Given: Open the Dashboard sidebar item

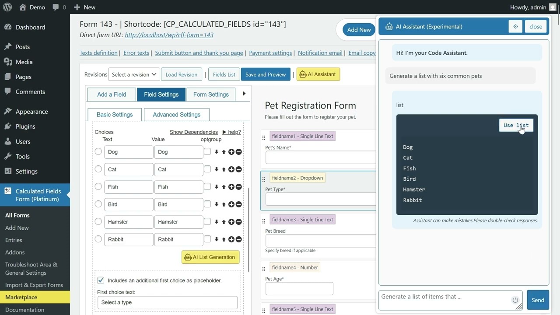Looking at the screenshot, I should [x=30, y=27].
